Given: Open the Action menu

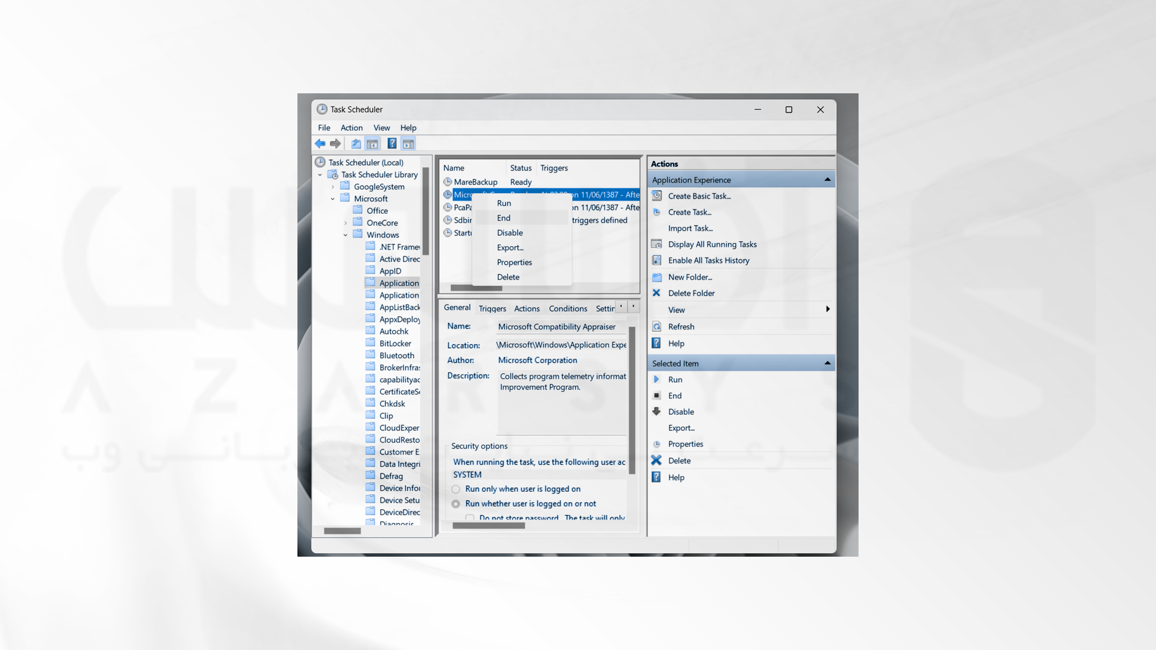Looking at the screenshot, I should pyautogui.click(x=352, y=128).
